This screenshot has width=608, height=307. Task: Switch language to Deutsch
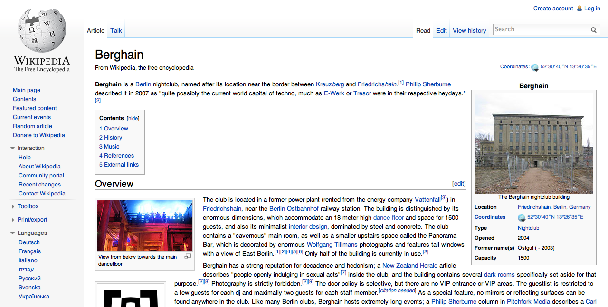click(29, 242)
